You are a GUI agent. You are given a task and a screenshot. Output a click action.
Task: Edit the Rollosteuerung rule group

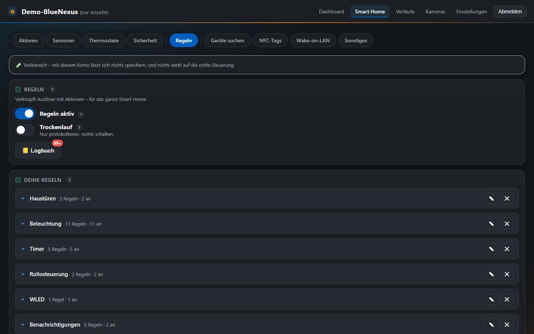point(491,274)
